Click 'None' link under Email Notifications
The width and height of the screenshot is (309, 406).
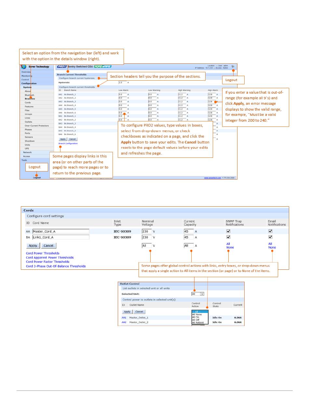(x=272, y=247)
